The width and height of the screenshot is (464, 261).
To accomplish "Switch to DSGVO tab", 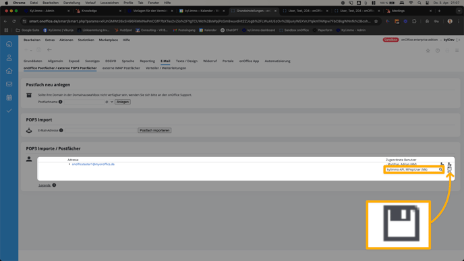I will [x=111, y=61].
